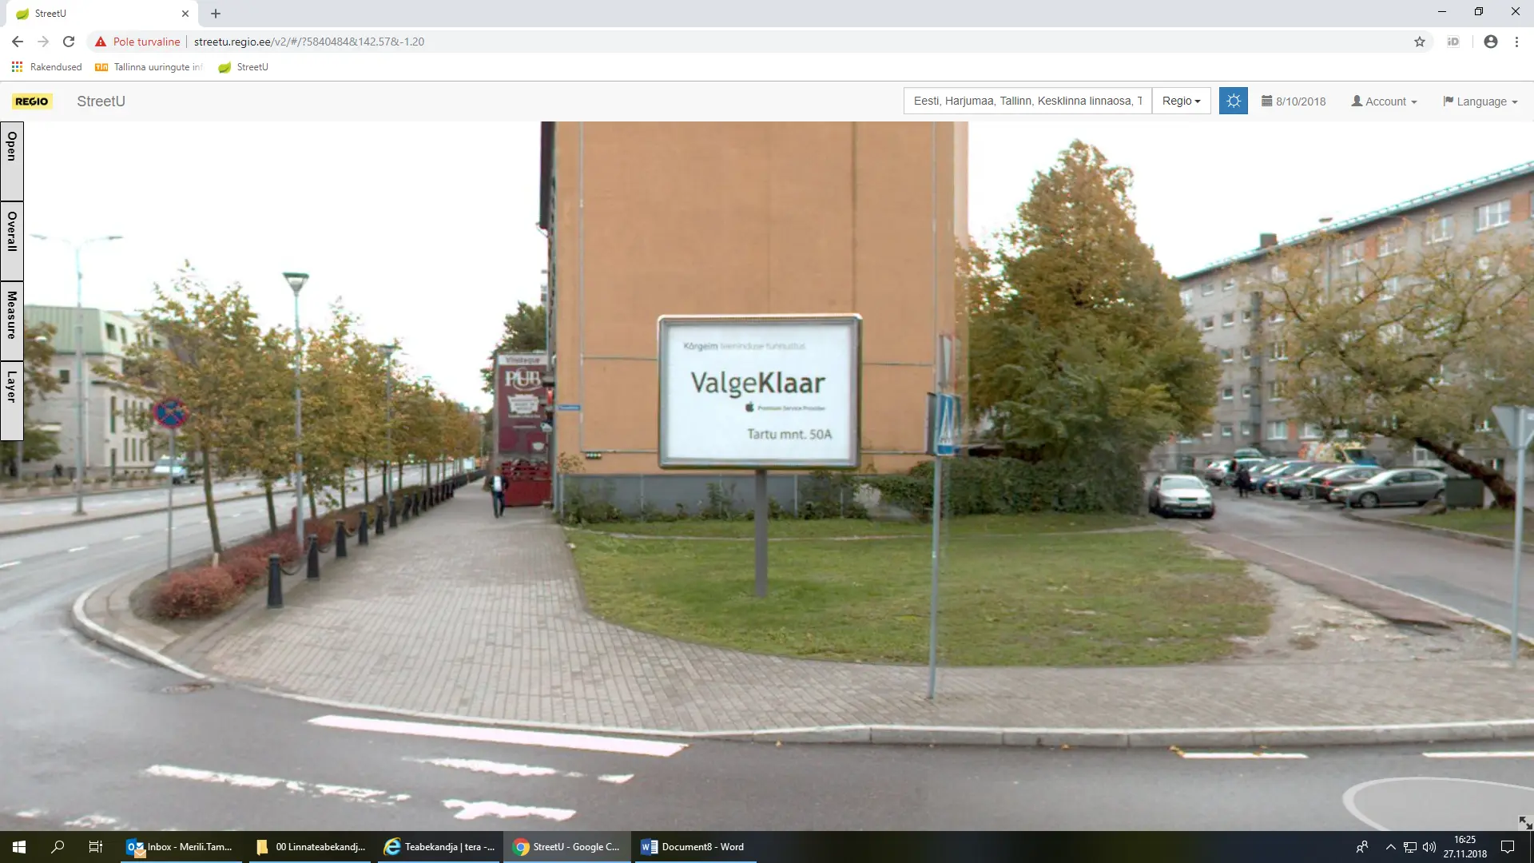Open the 8/10/2018 date picker
This screenshot has width=1534, height=863.
[1294, 101]
